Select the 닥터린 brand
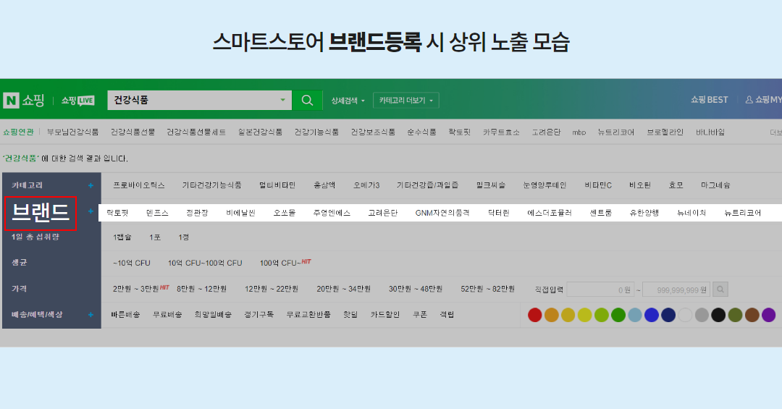This screenshot has width=782, height=409. (499, 213)
